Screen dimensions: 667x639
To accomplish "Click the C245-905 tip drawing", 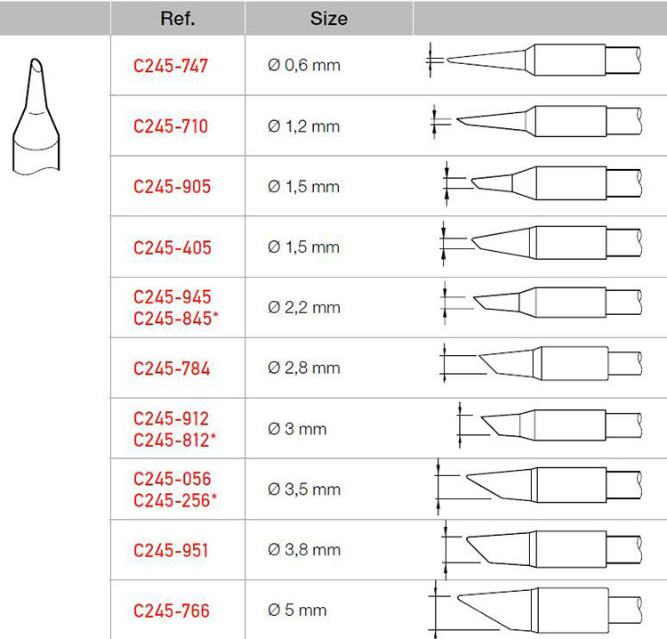I will pyautogui.click(x=542, y=183).
